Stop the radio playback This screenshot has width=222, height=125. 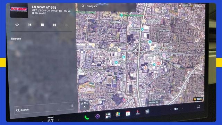tap(42, 25)
